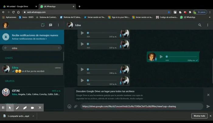Search within the Edna conversation

[x=200, y=25]
